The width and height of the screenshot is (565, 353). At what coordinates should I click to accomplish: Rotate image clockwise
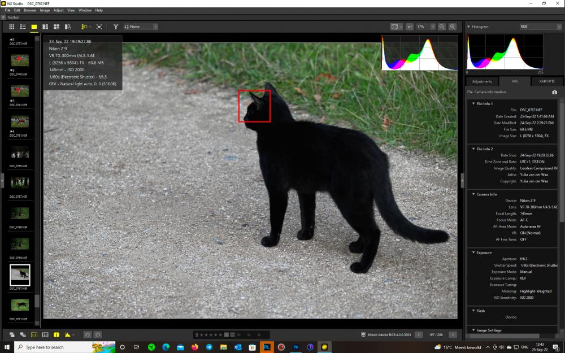[x=98, y=334]
